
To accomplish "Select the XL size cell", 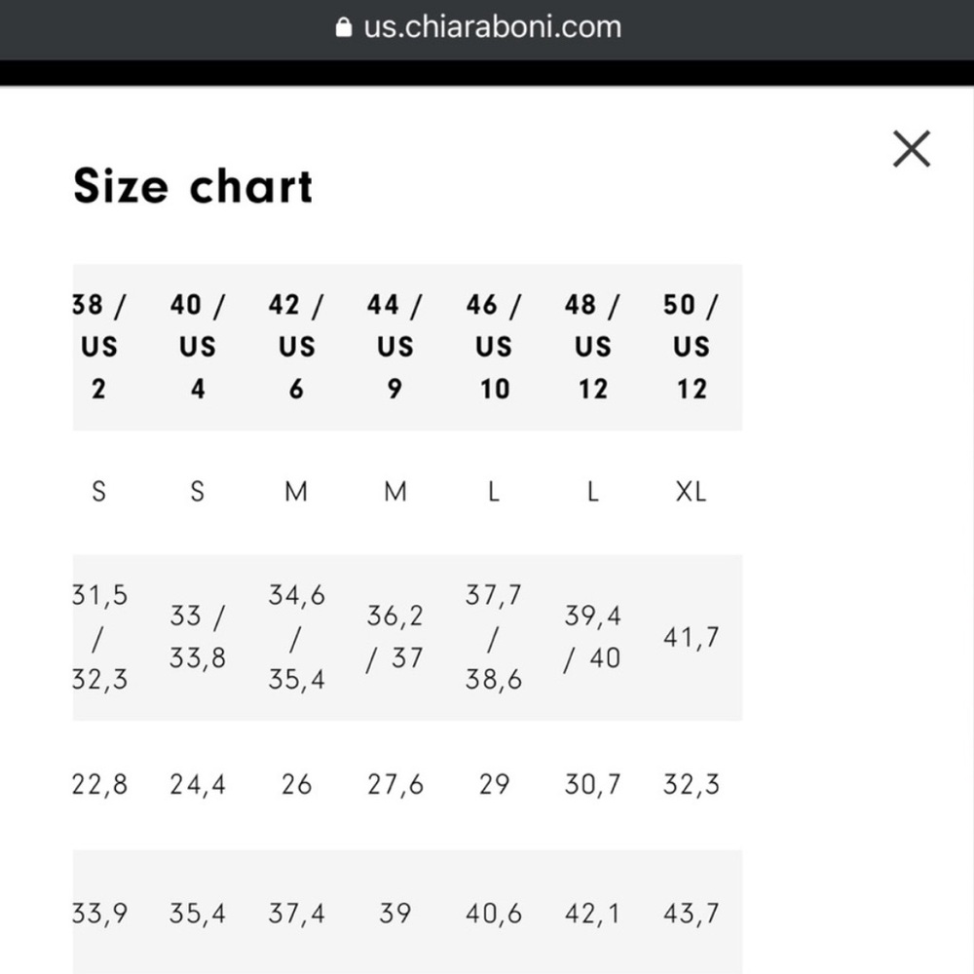I will [x=692, y=492].
